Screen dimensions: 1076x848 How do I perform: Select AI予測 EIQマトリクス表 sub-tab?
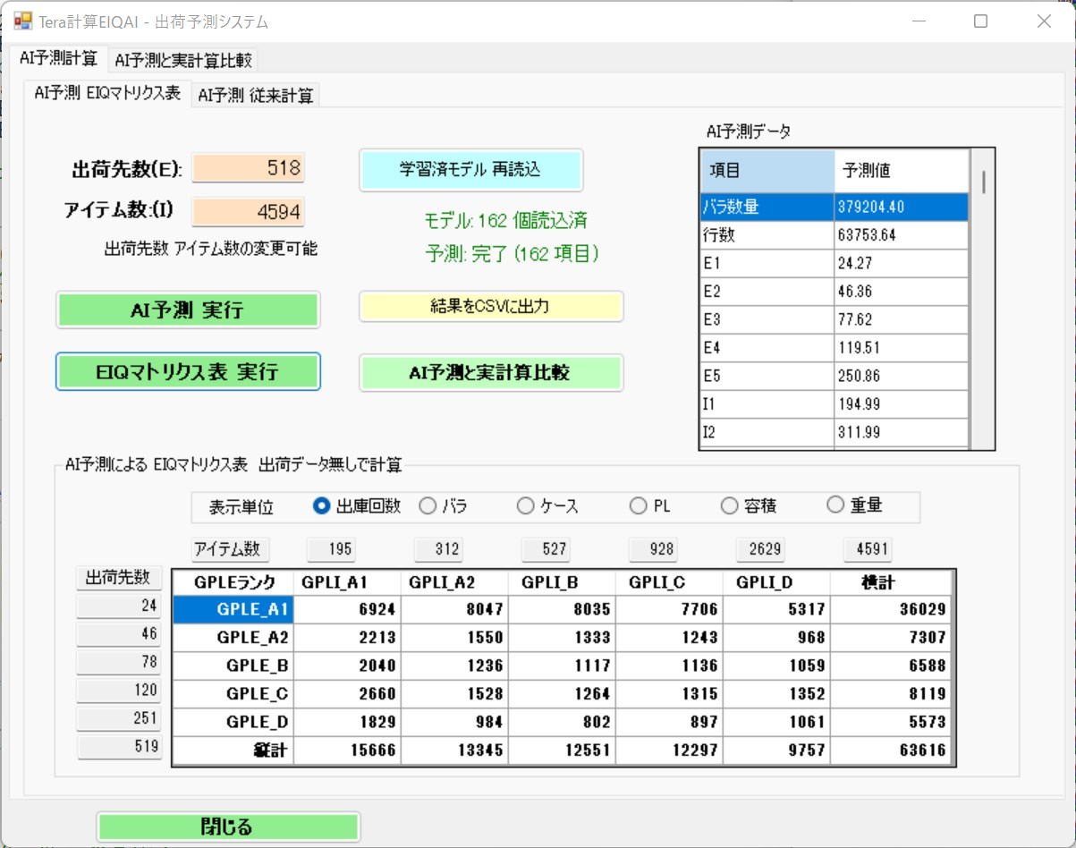[107, 93]
